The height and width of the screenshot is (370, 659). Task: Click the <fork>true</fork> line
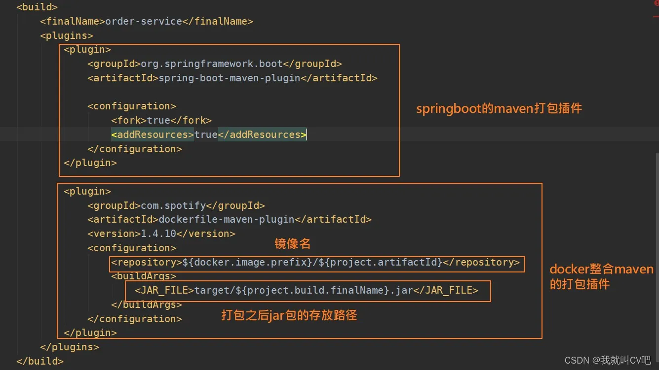(x=161, y=120)
